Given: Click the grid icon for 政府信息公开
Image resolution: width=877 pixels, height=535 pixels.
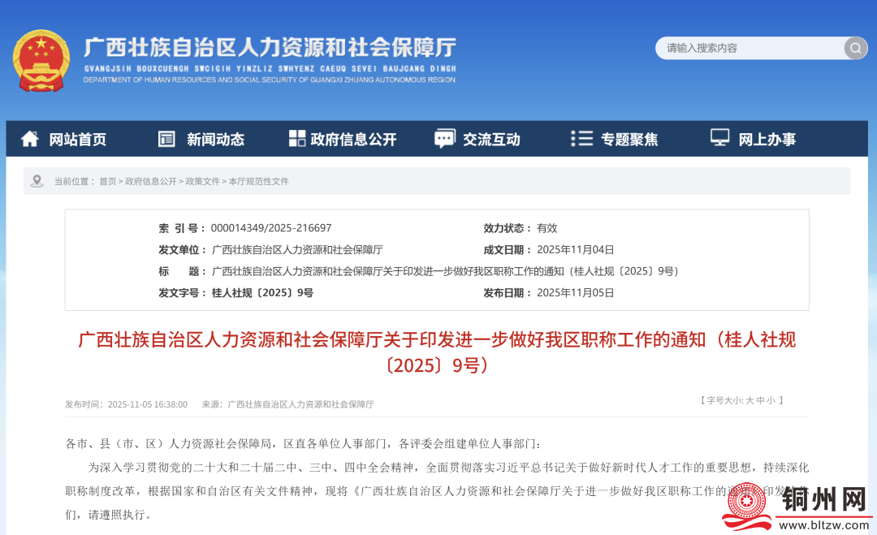Looking at the screenshot, I should pos(297,139).
